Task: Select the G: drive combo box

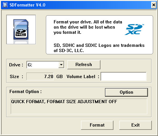Action: pyautogui.click(x=45, y=65)
